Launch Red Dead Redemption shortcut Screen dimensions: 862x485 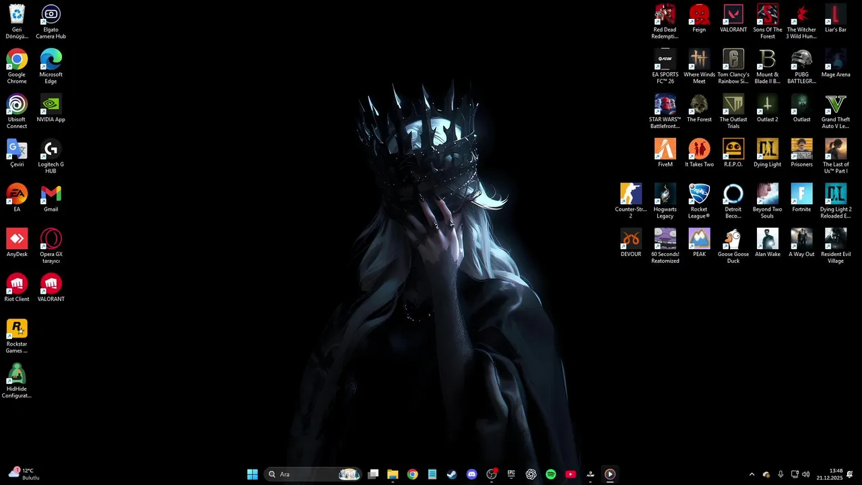coord(665,22)
